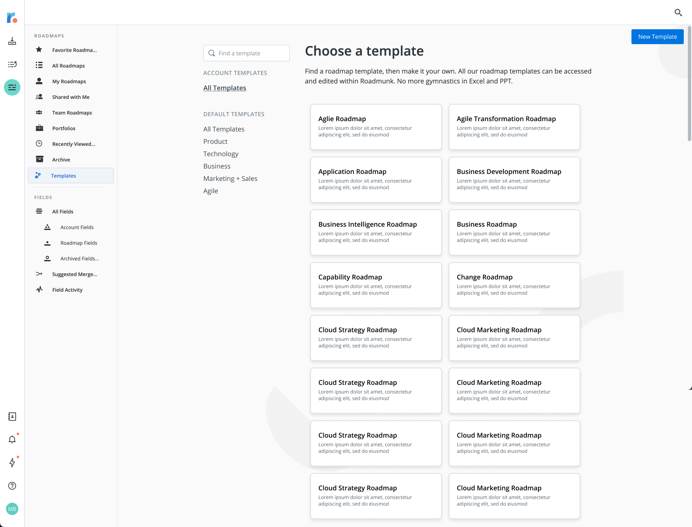Click the Find a template search field

(246, 53)
